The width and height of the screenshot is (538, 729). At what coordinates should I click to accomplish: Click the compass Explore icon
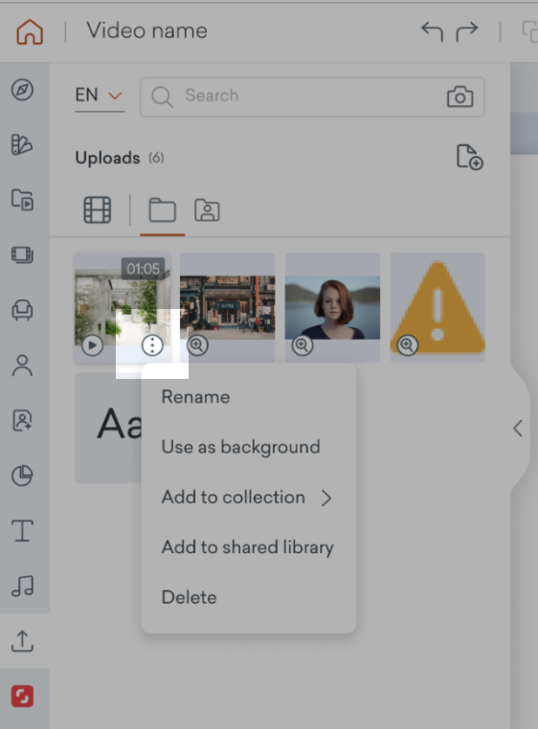click(x=22, y=90)
